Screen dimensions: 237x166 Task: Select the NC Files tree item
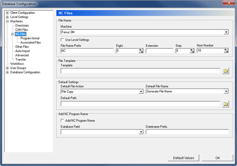pos(21,34)
